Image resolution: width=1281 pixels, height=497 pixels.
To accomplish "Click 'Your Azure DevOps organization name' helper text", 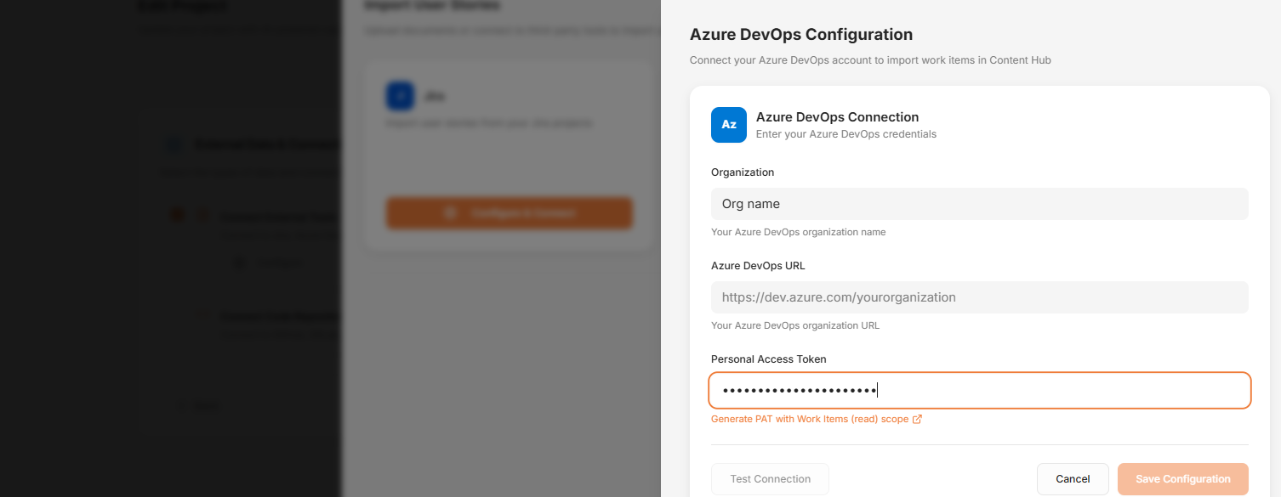I will point(798,232).
